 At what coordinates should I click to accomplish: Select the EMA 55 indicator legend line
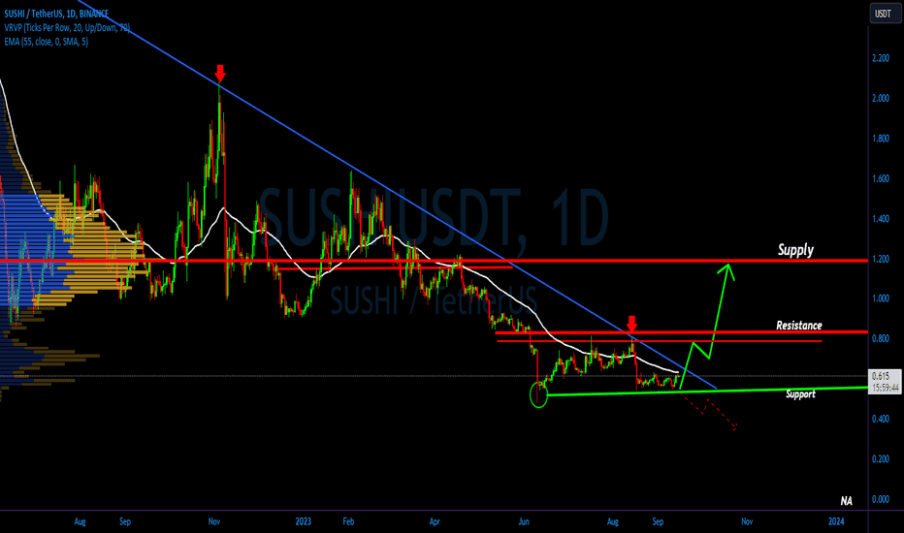[x=47, y=42]
